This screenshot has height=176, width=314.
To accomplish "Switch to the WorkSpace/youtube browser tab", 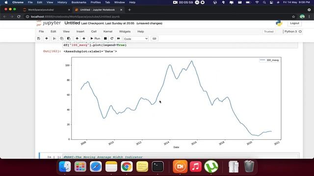I will [41, 10].
